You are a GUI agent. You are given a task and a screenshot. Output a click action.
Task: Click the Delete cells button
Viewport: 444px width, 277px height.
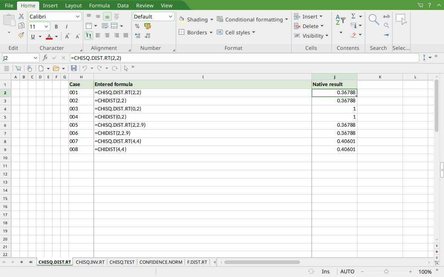pyautogui.click(x=309, y=26)
